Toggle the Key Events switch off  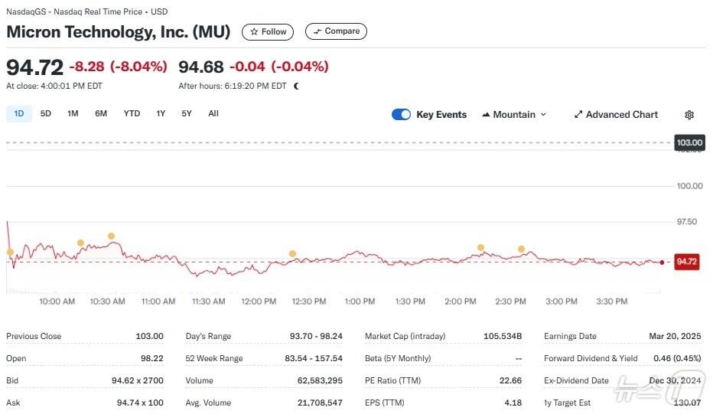click(x=401, y=115)
